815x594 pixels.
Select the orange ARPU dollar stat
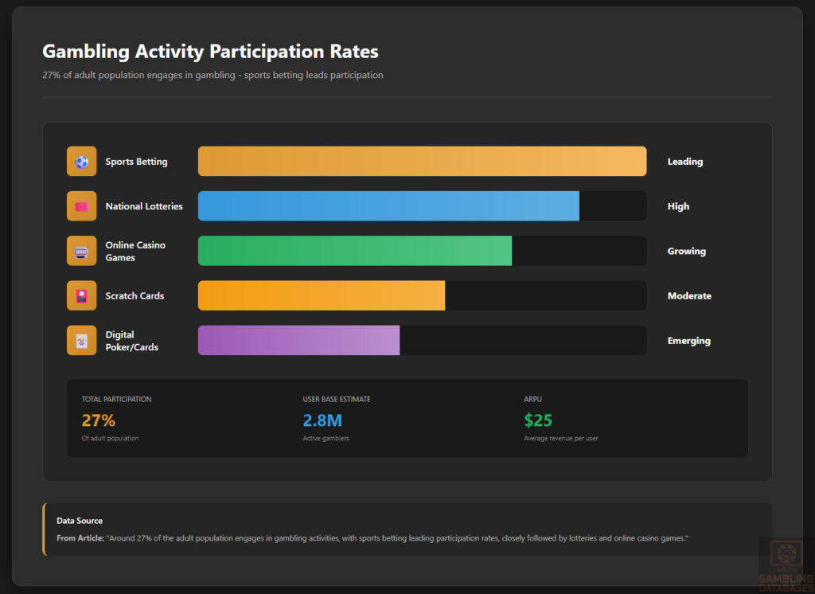click(x=538, y=420)
